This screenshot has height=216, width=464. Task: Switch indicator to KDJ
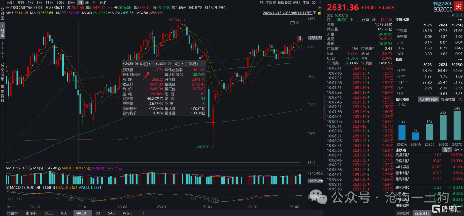[x=64, y=213]
